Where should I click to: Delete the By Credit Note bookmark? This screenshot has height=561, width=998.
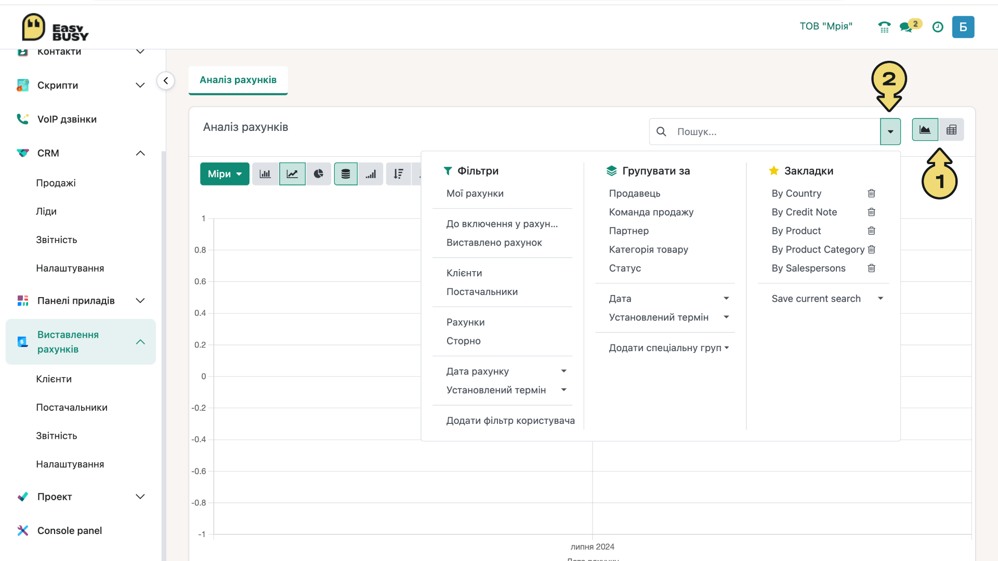pyautogui.click(x=872, y=212)
